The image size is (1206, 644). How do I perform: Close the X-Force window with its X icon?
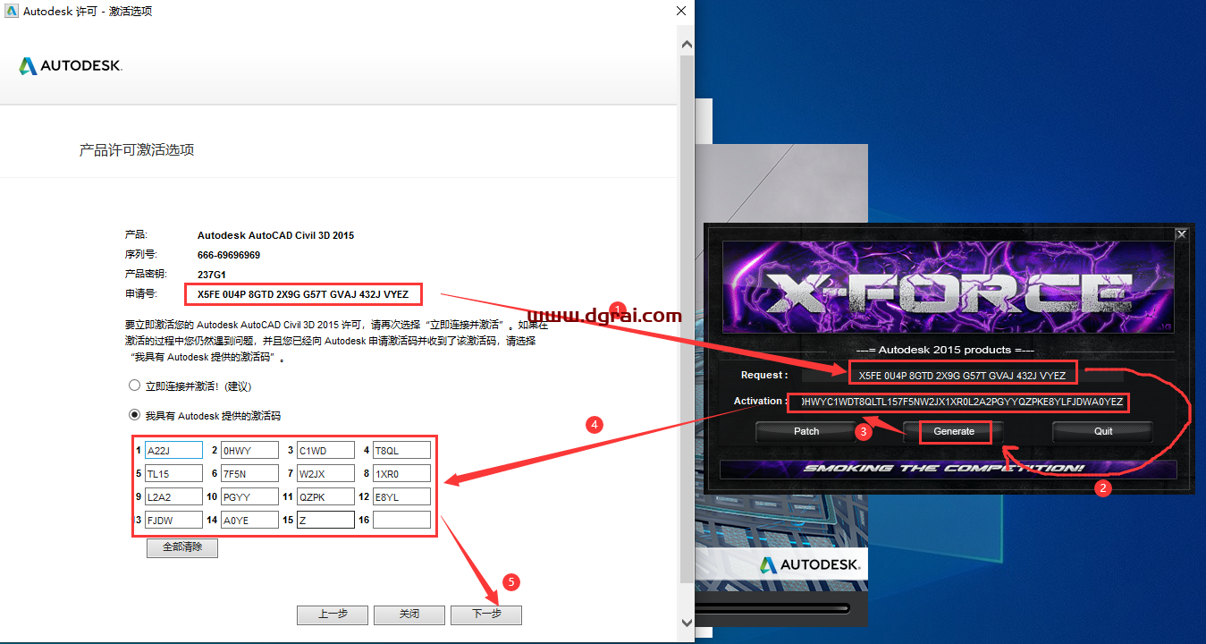click(x=1181, y=234)
